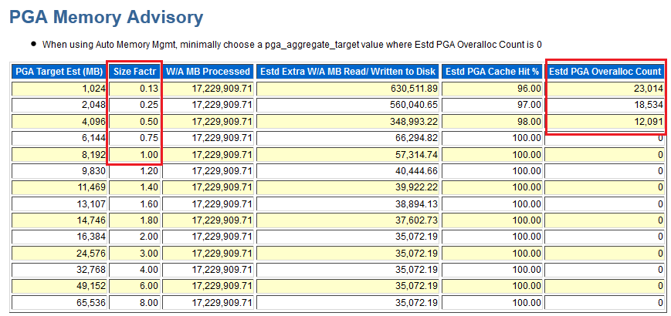Screen dimensions: 671x316
Task: Click the 18,534 overalloc count cell
Action: (x=605, y=105)
